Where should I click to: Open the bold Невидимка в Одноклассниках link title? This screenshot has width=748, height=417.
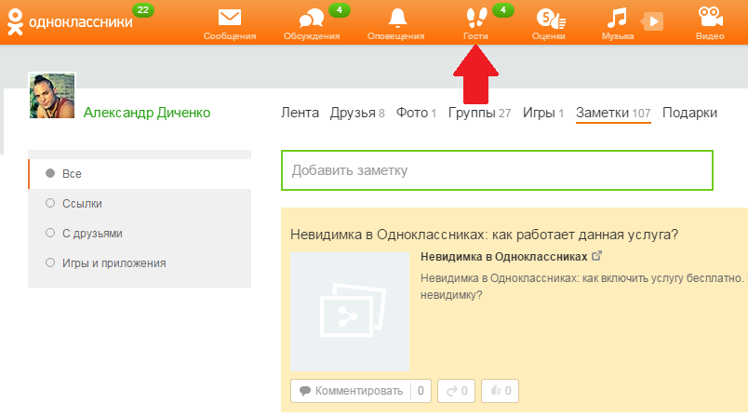tap(503, 257)
